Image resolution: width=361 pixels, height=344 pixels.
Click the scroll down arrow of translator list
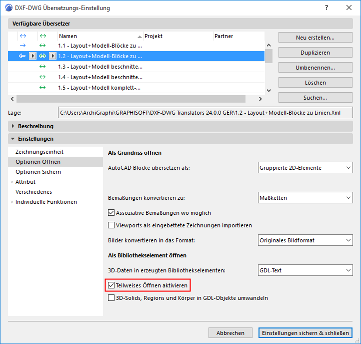tap(268, 91)
